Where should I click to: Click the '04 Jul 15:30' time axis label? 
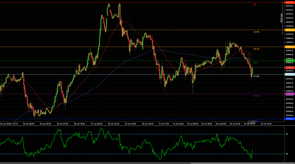coord(266,124)
